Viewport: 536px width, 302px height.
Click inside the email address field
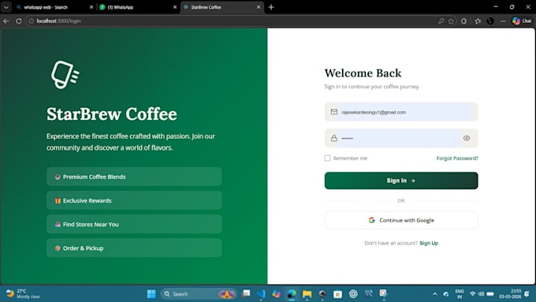point(401,112)
